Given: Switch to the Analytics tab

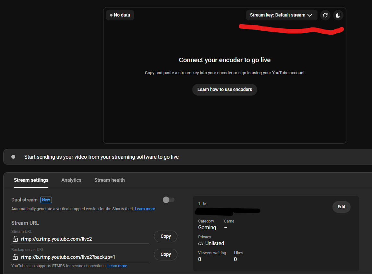Looking at the screenshot, I should coord(71,180).
